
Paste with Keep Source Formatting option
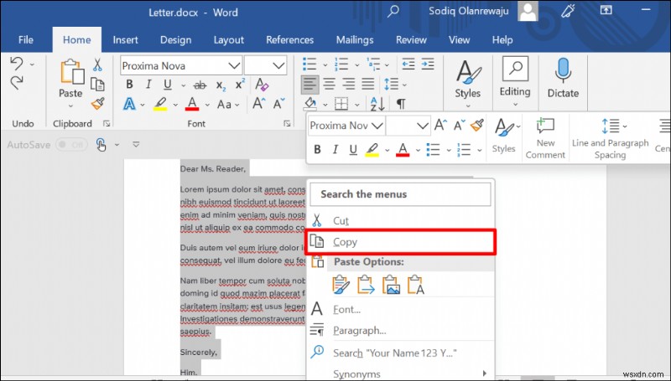tap(341, 285)
